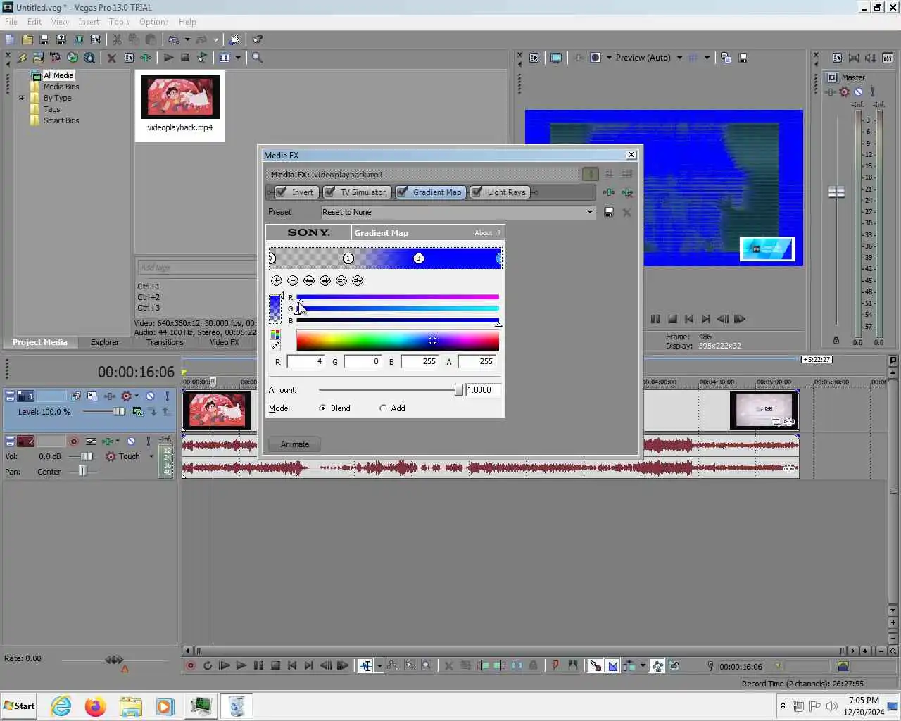Click Internet Explorer icon in the taskbar
901x721 pixels.
[61, 706]
